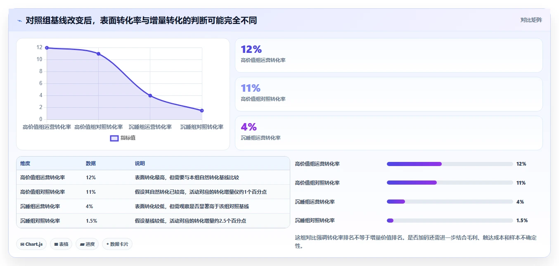The image size is (559, 266).
Task: Click the chart data point at value 11
Action: tap(98, 54)
